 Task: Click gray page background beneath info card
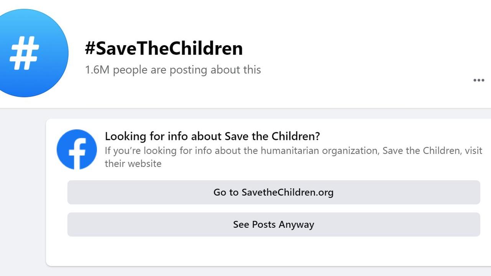245,271
